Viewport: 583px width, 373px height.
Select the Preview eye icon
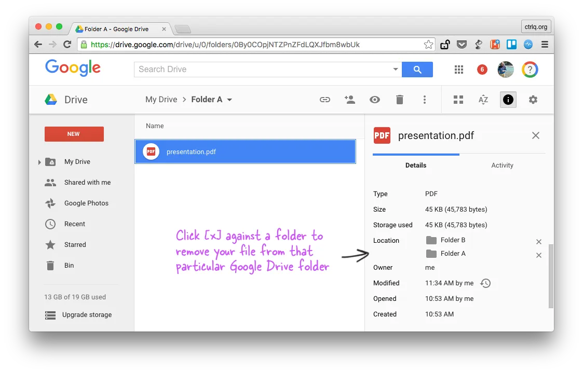(375, 99)
